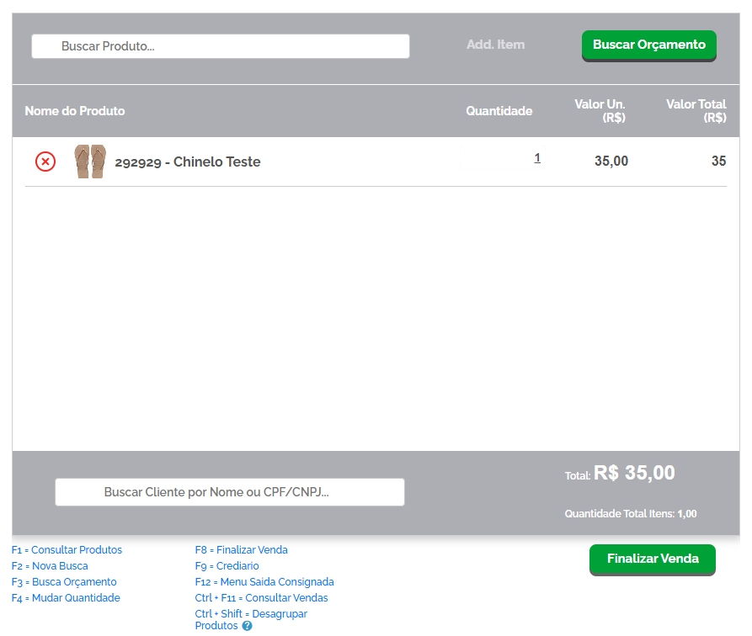Click the F2 = Nova Busca link
752x636 pixels.
pos(50,566)
